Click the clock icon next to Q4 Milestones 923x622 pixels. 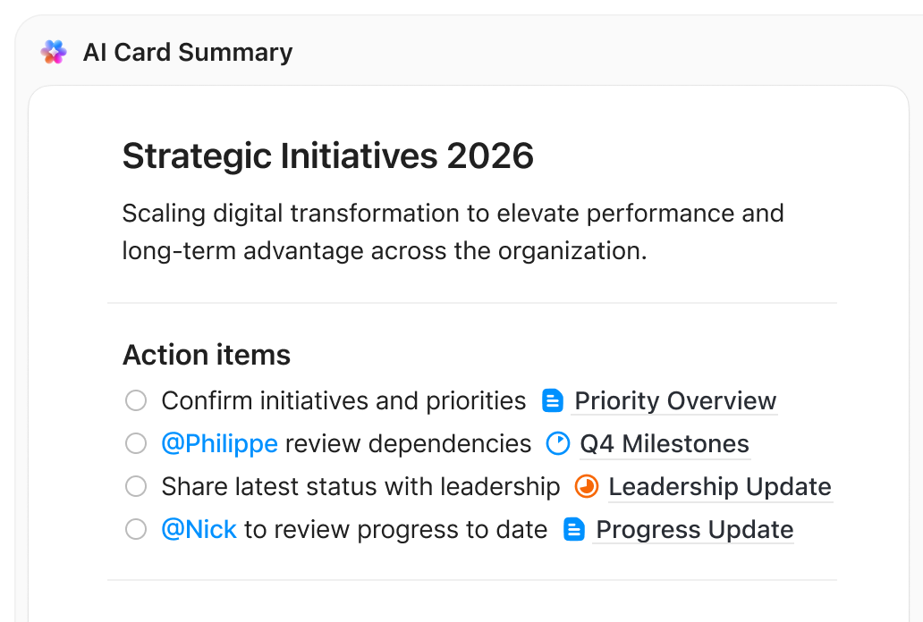(556, 443)
